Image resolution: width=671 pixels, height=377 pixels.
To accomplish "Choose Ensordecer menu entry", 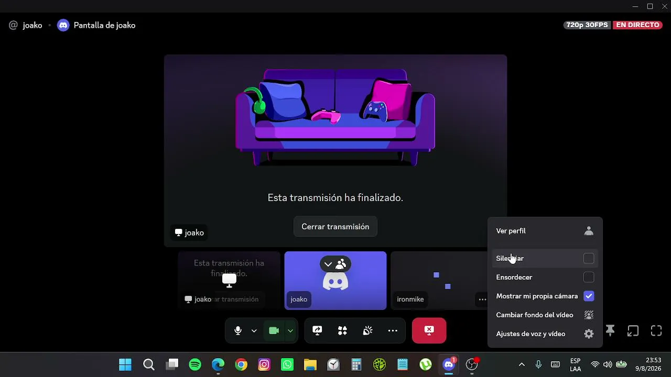I will point(545,277).
